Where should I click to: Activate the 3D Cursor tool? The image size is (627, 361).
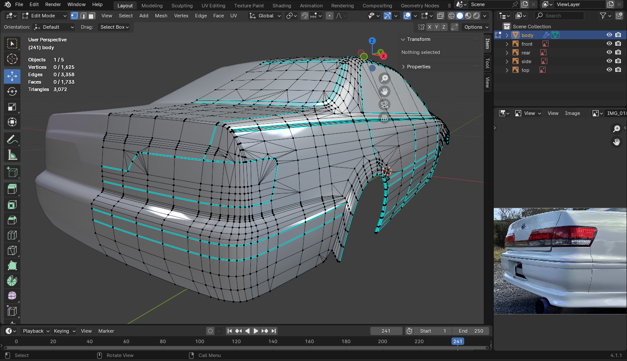12,59
